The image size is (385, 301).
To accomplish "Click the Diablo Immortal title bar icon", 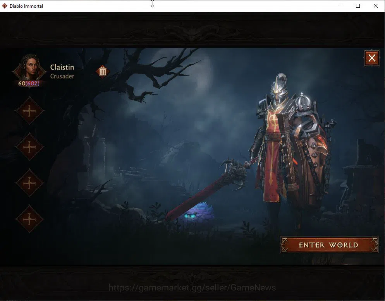I will (x=4, y=6).
